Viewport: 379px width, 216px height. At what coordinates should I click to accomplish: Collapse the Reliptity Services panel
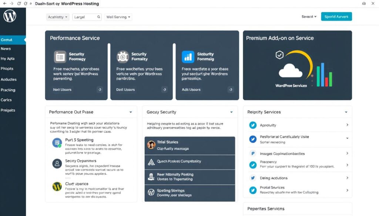(x=346, y=112)
